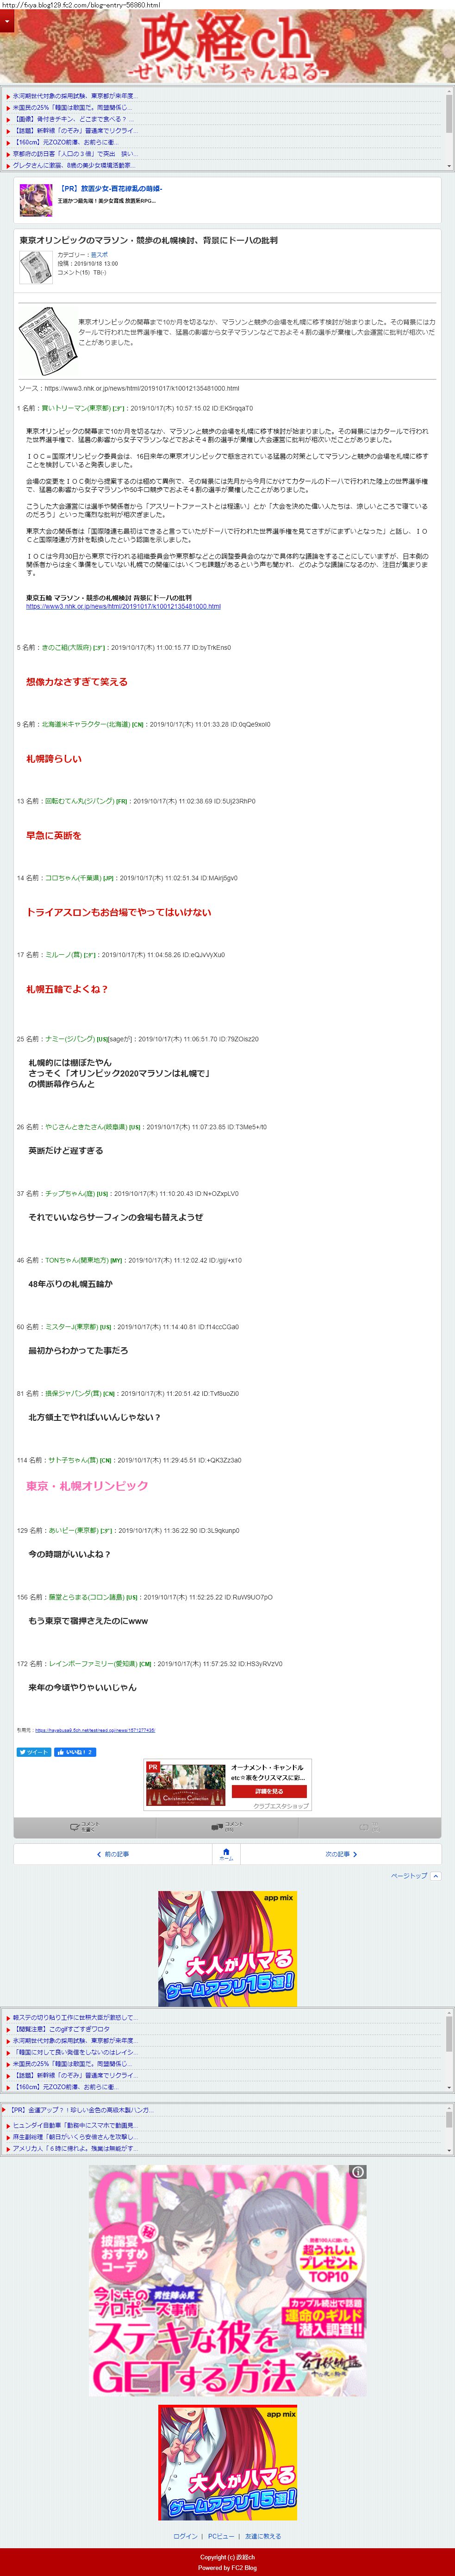The image size is (455, 2576).
Task: Click the 芸スポ category link
Action: click(x=99, y=255)
